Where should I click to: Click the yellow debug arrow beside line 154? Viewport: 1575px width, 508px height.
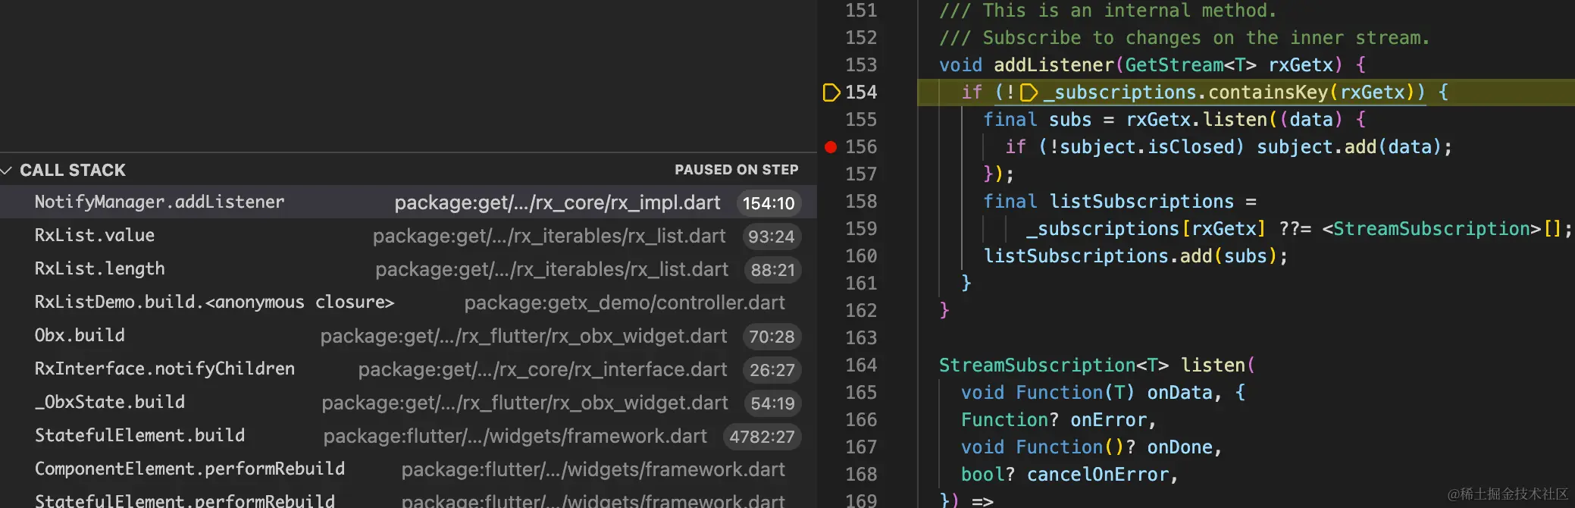click(831, 93)
